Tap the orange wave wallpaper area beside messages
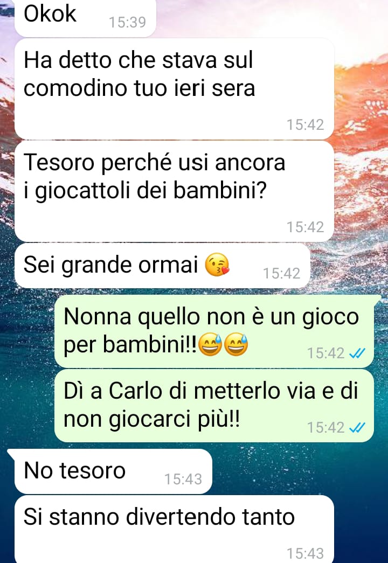Viewport: 388px width, 563px height. click(x=361, y=108)
